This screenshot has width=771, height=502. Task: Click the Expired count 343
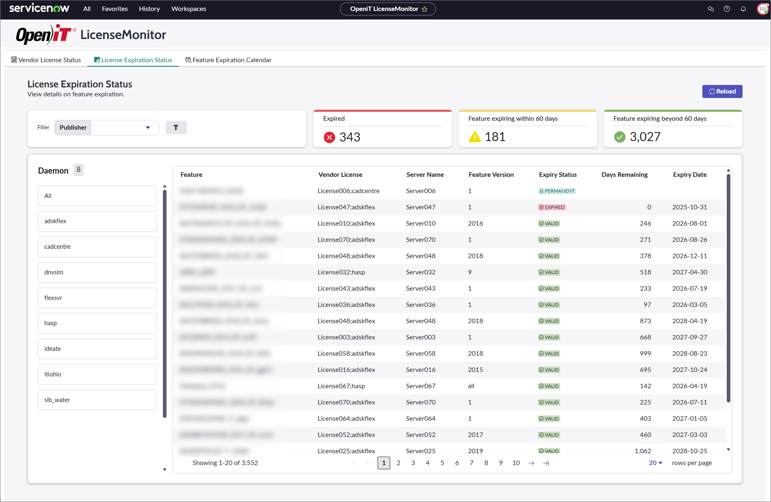[x=350, y=137]
